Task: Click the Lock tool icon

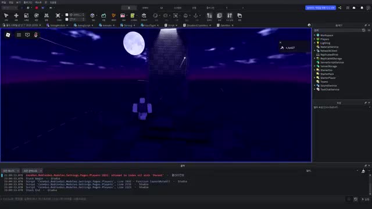Action: click(x=185, y=16)
